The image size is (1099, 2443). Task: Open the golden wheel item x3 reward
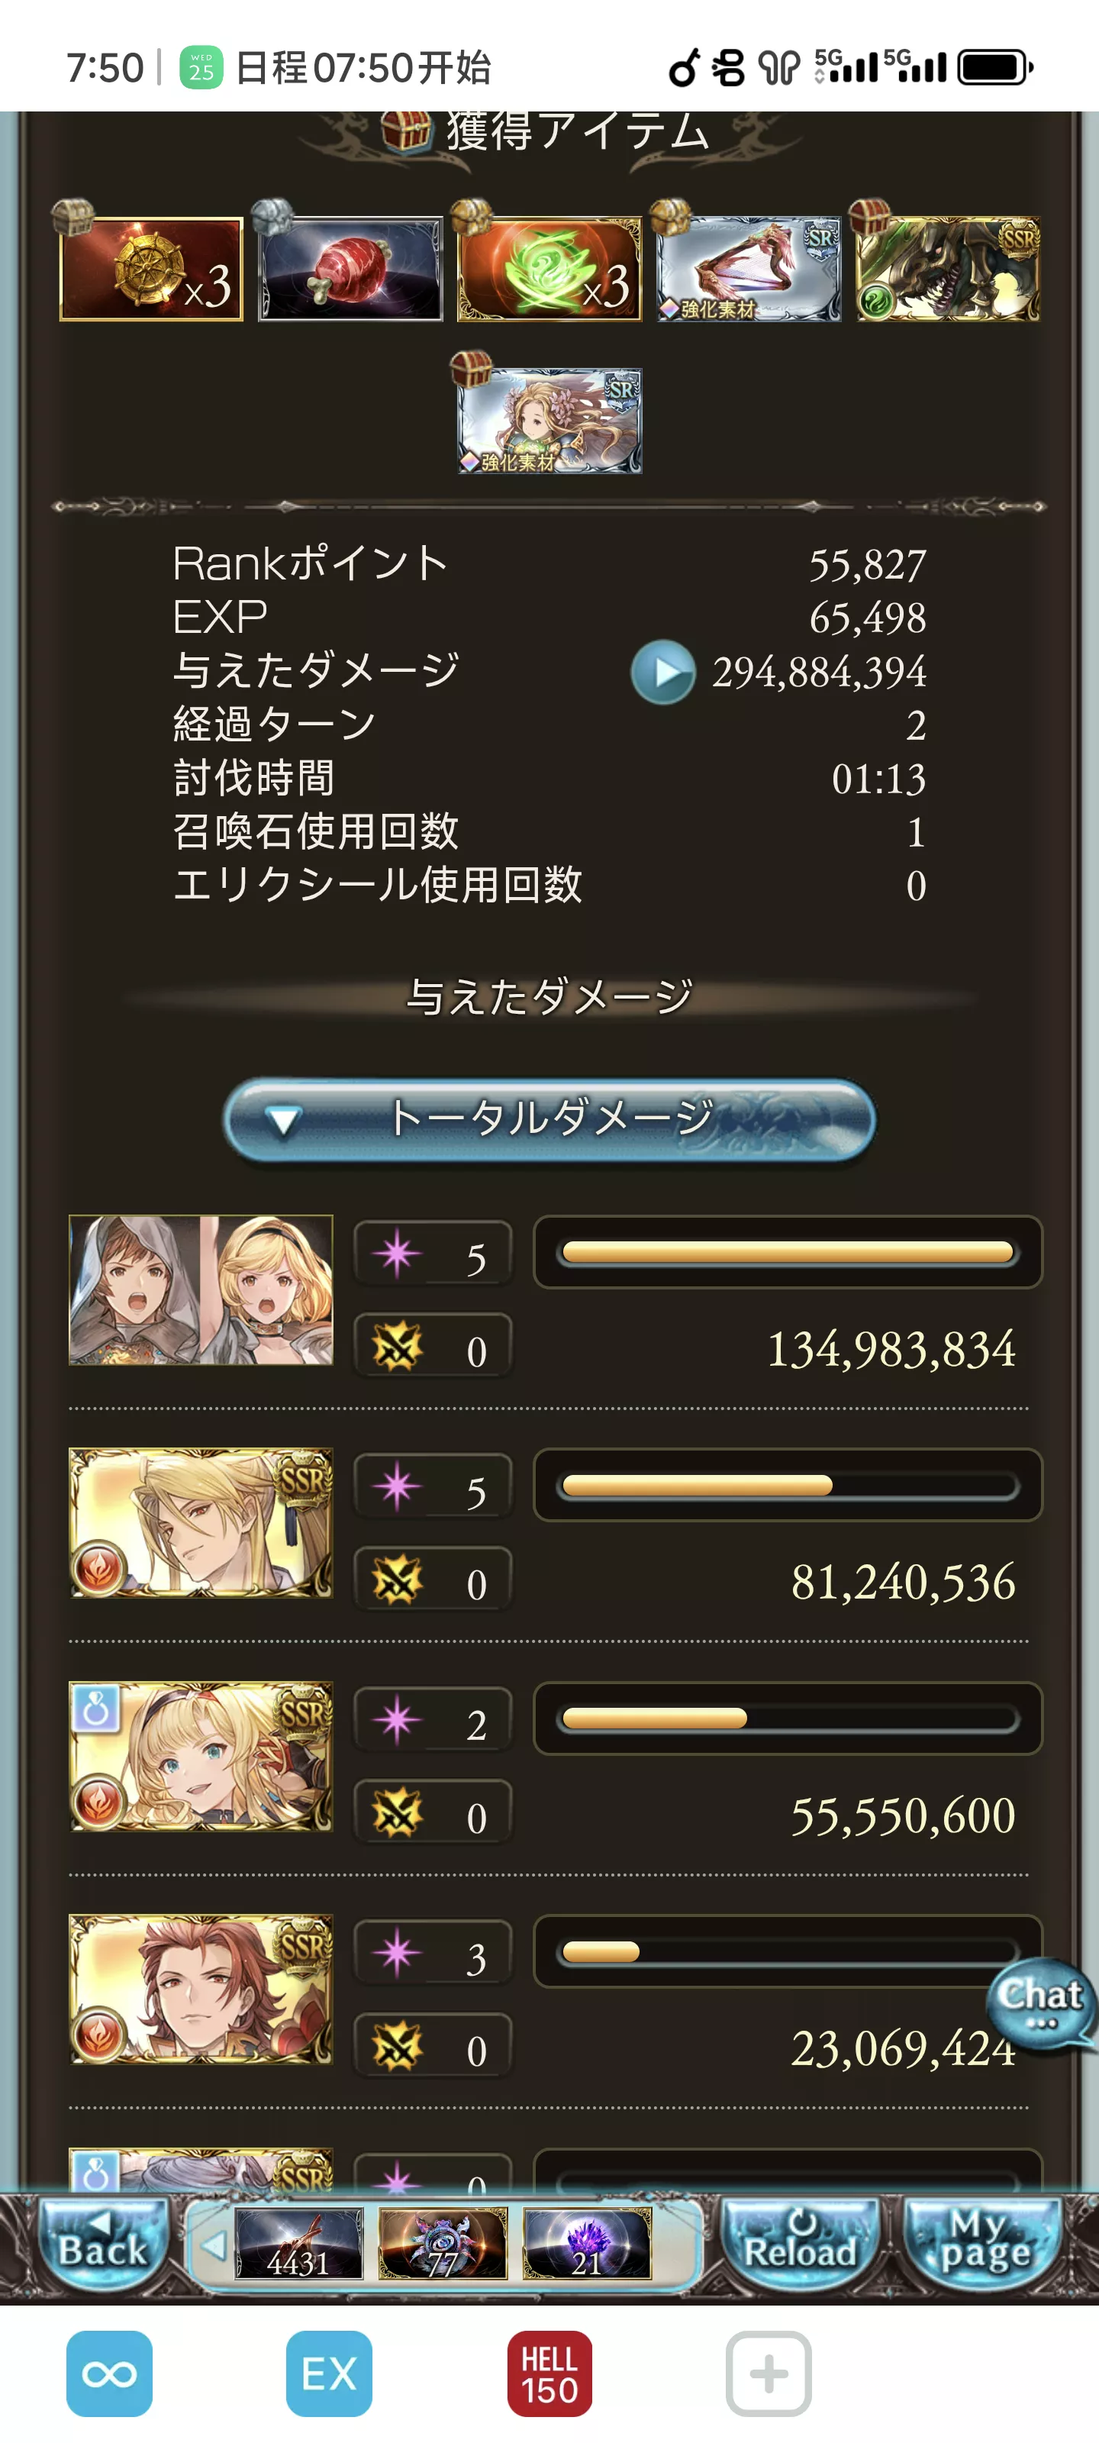(151, 269)
